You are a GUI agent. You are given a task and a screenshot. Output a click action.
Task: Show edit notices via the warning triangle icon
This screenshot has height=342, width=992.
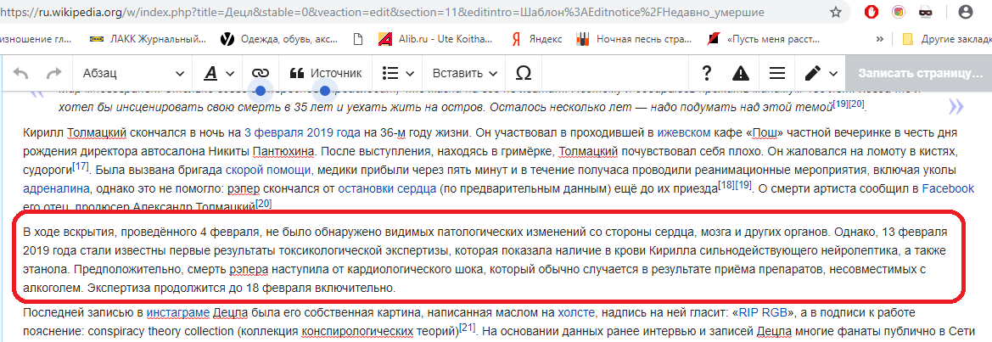point(741,73)
